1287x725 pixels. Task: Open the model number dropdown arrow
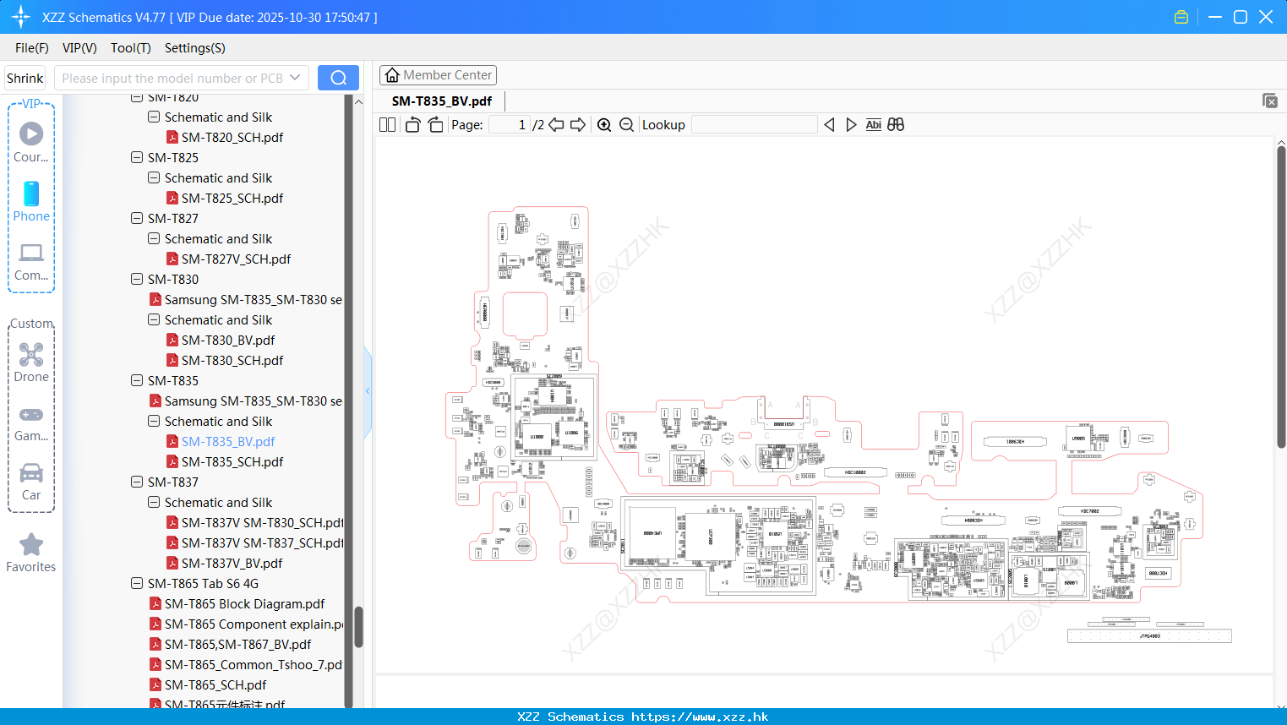tap(295, 78)
